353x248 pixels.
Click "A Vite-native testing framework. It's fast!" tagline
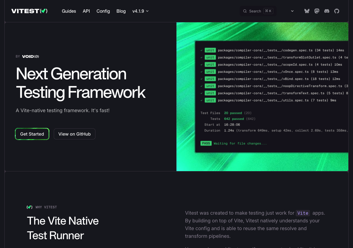click(63, 110)
